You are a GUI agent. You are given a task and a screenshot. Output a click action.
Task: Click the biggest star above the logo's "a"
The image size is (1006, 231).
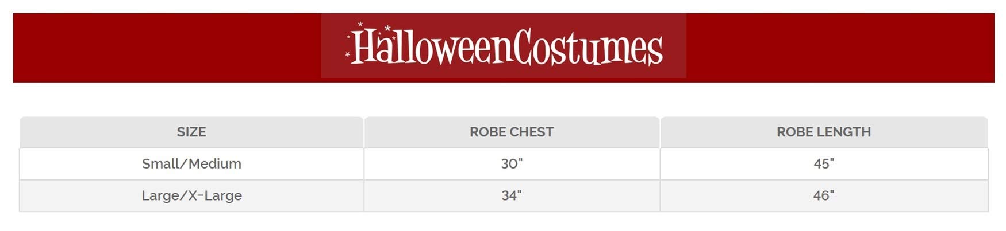coord(388,28)
